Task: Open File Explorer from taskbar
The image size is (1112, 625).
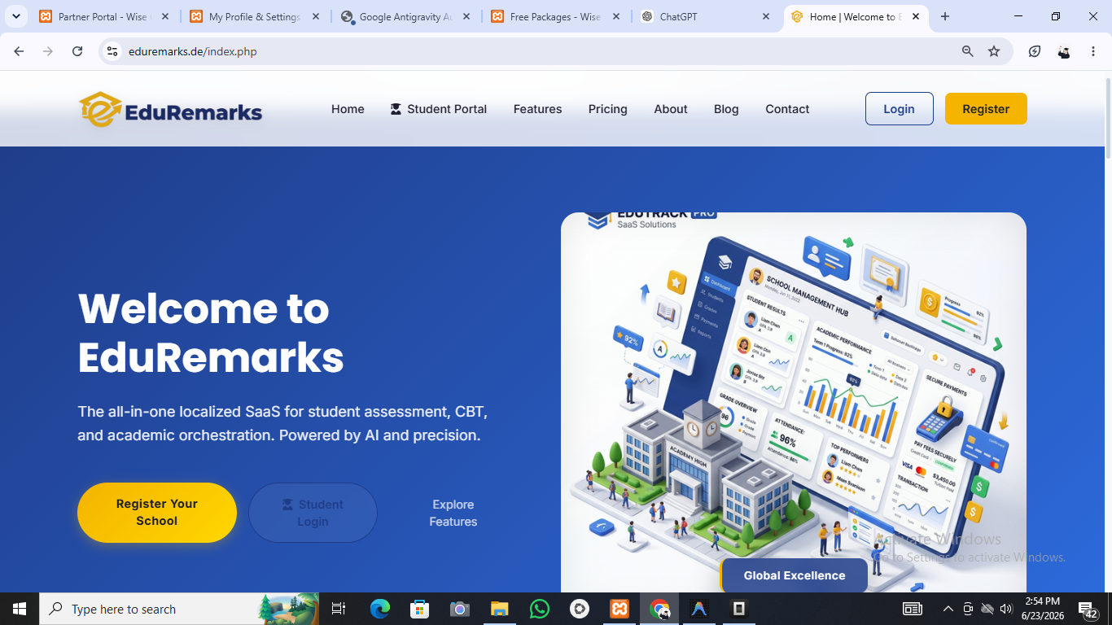Action: click(x=499, y=609)
